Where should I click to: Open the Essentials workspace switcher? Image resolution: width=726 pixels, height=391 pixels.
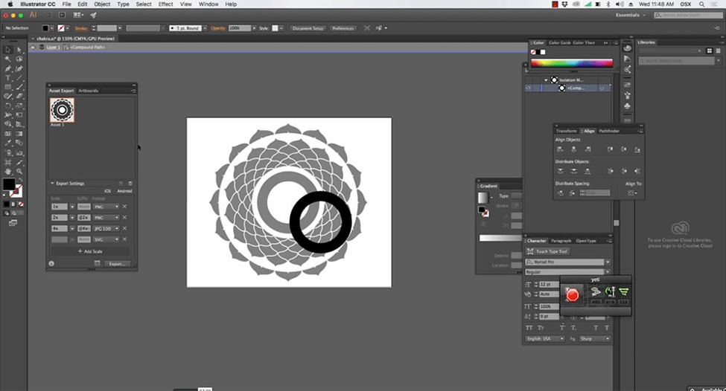click(630, 16)
